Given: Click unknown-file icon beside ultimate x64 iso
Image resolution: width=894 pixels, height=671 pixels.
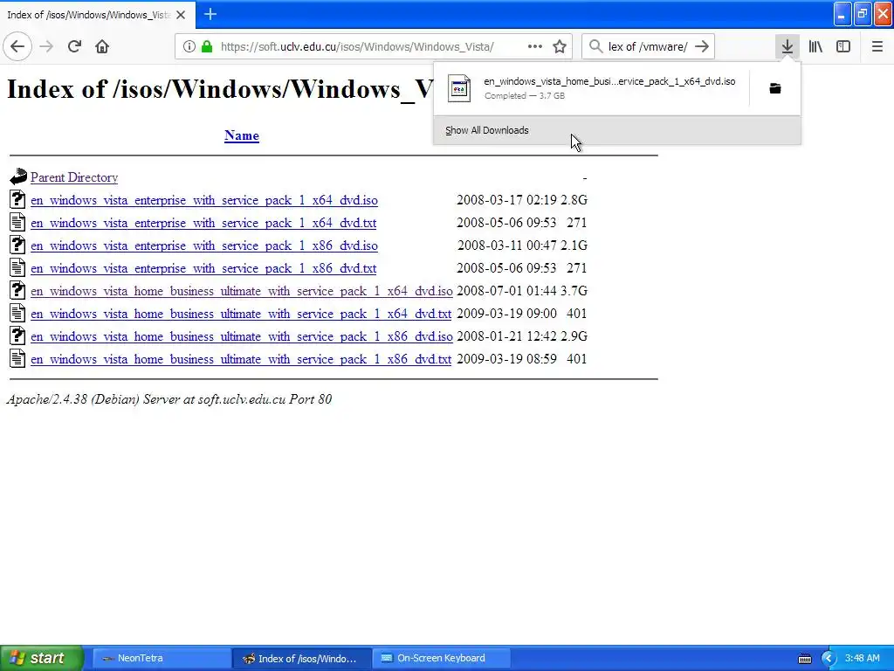Looking at the screenshot, I should pyautogui.click(x=17, y=290).
